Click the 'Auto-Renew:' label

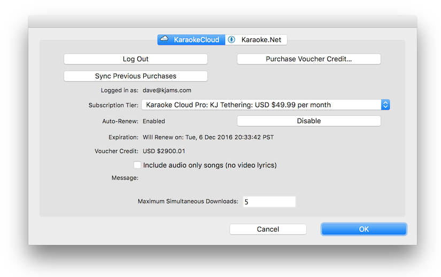pyautogui.click(x=120, y=121)
